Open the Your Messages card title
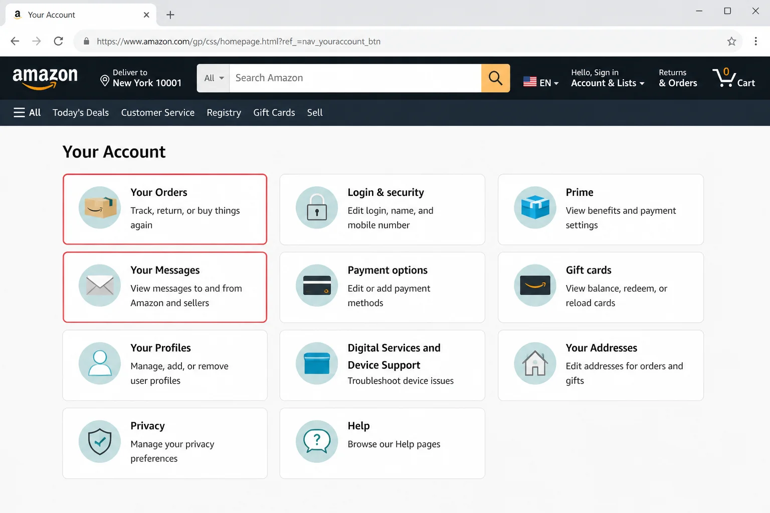 (x=165, y=270)
